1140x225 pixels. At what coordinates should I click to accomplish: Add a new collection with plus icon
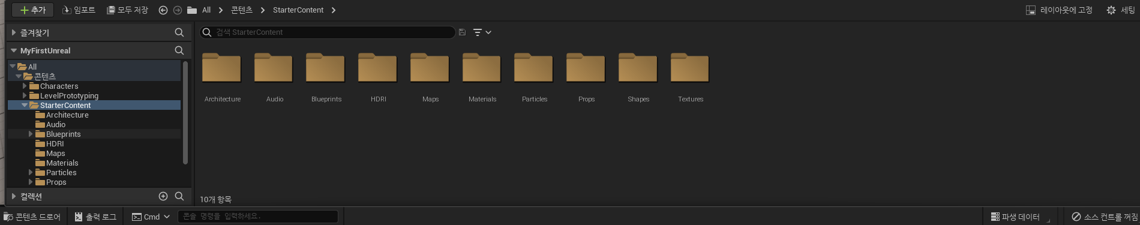[x=163, y=196]
